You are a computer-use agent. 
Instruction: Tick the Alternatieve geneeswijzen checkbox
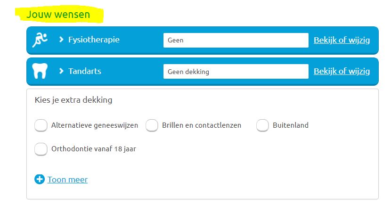(41, 125)
